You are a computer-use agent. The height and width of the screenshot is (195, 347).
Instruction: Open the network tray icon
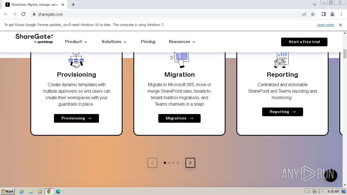click(315, 191)
